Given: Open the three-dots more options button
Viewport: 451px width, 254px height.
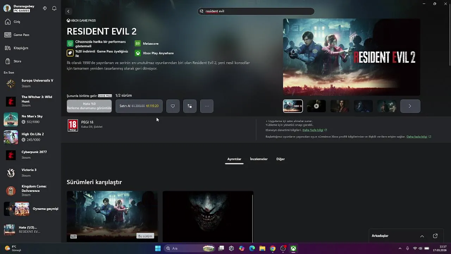Looking at the screenshot, I should [x=206, y=106].
